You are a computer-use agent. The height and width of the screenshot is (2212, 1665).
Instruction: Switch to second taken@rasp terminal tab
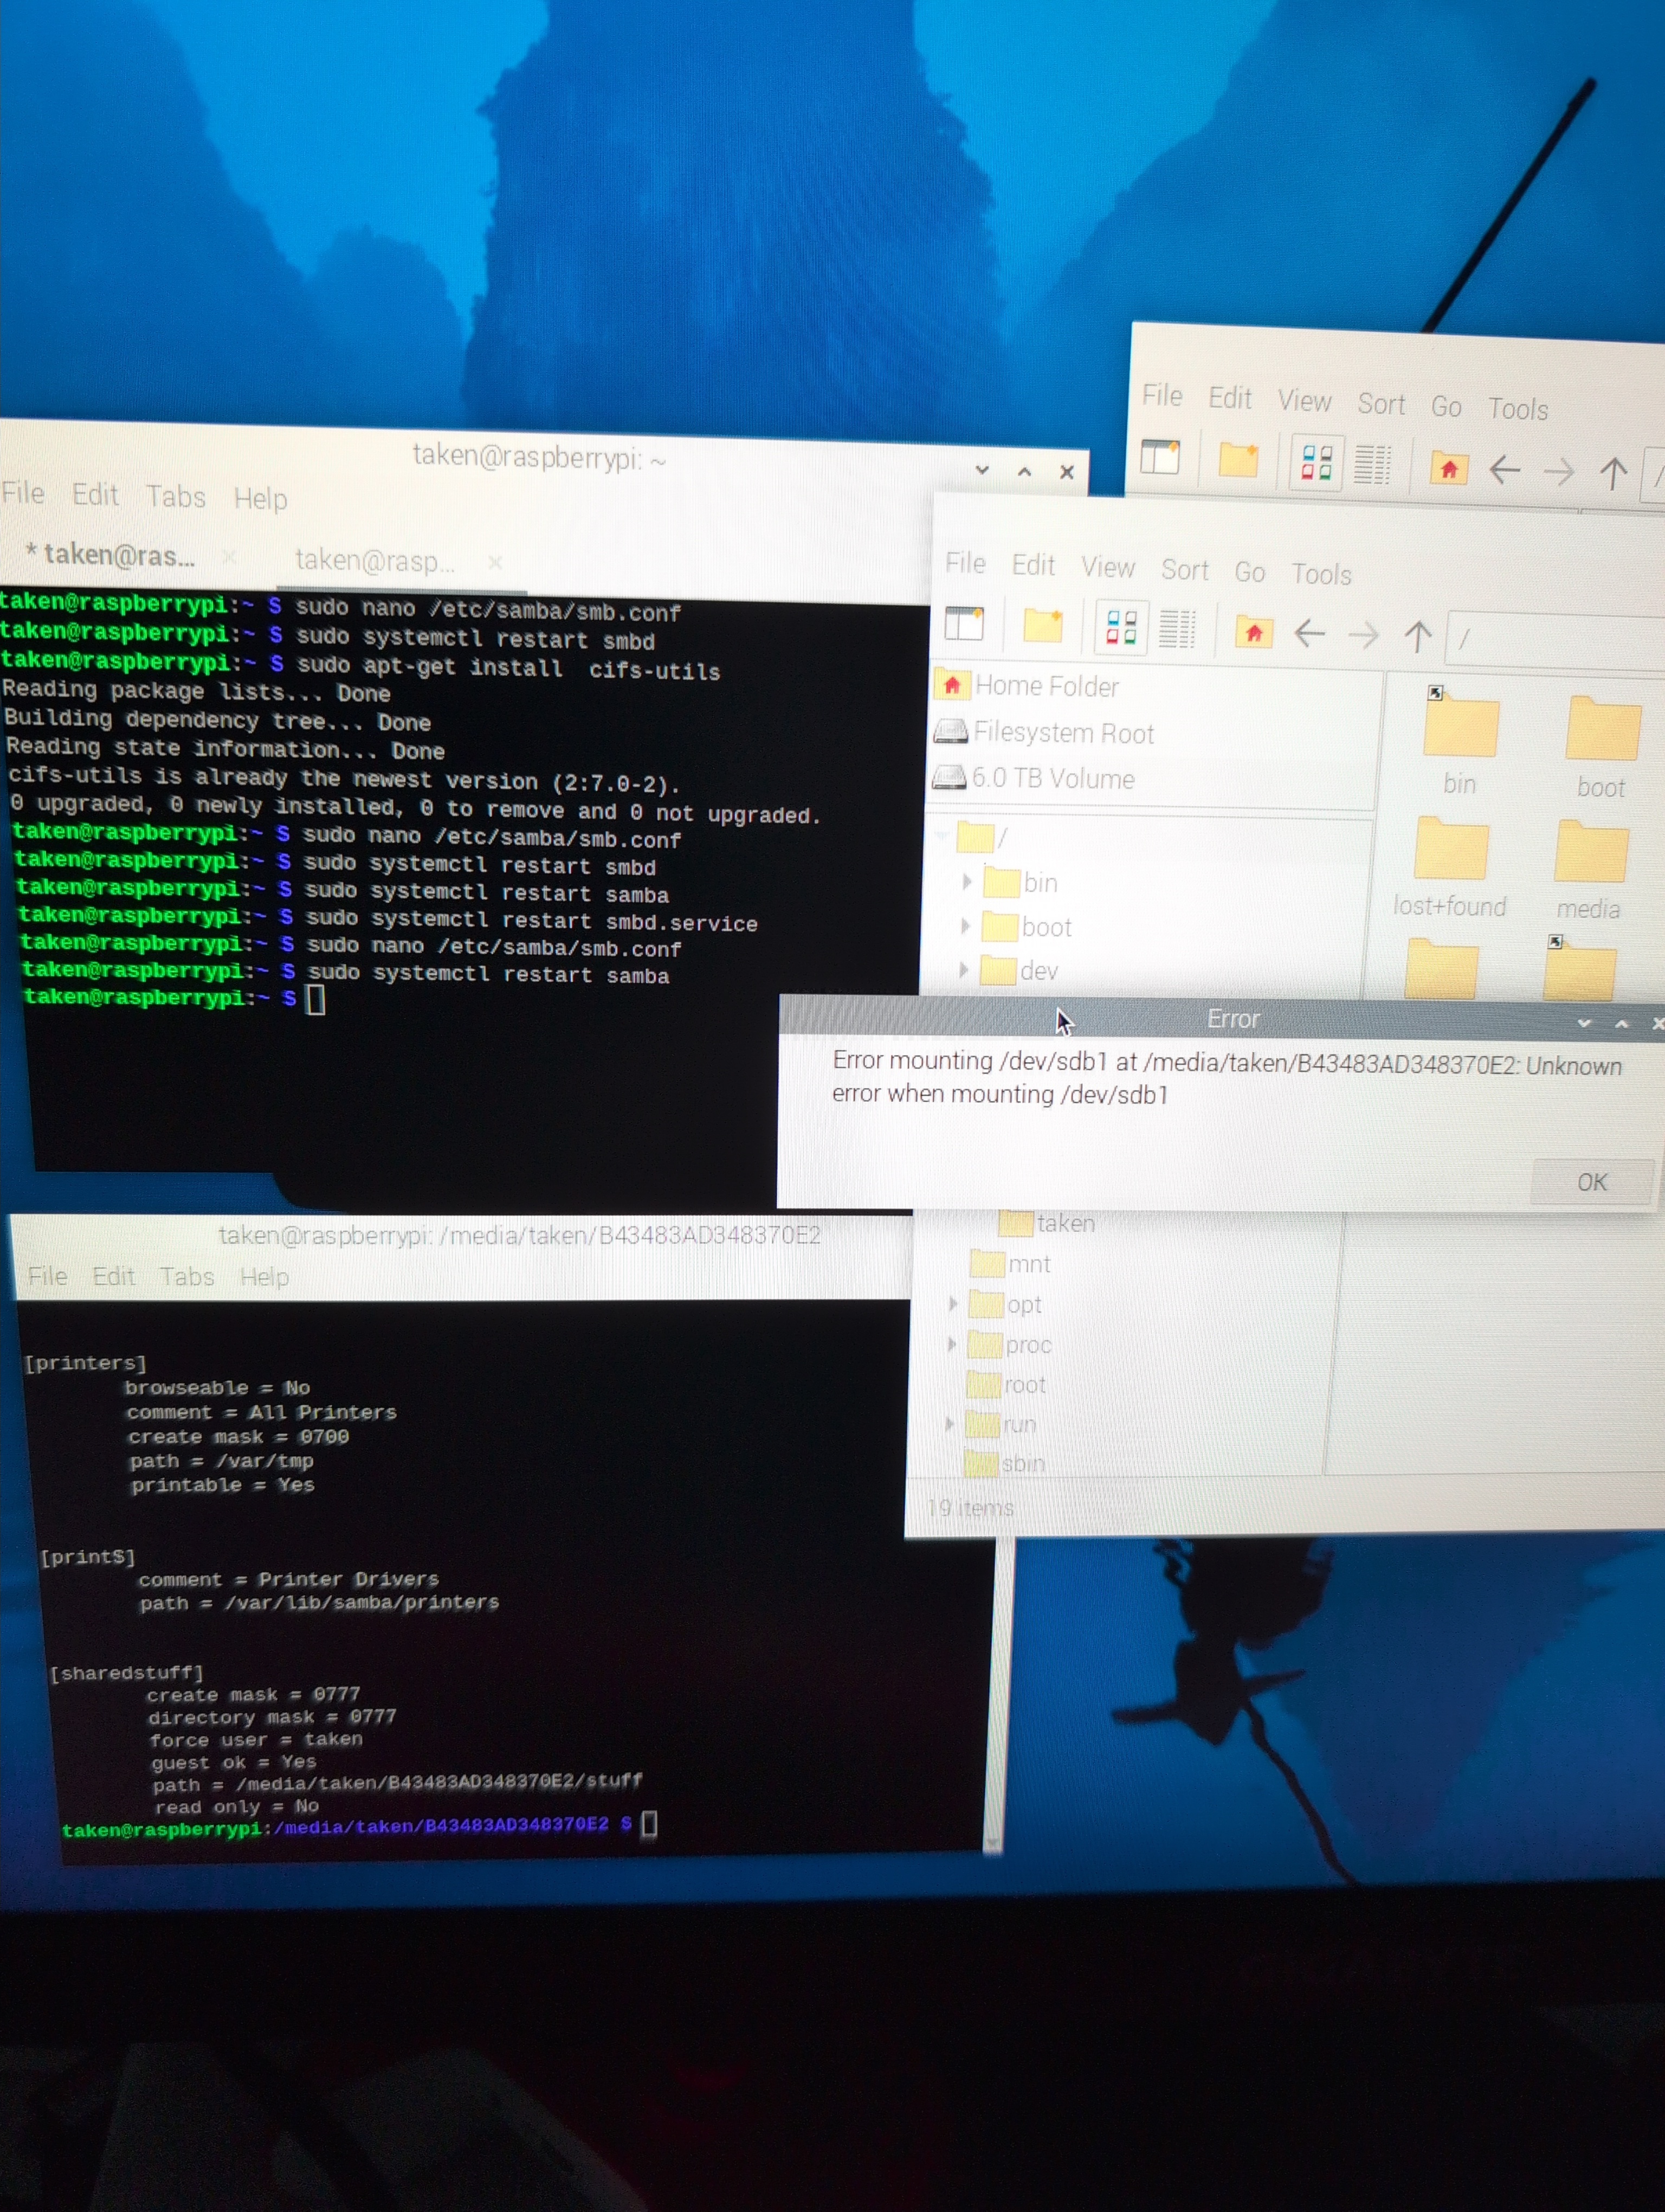pyautogui.click(x=375, y=561)
